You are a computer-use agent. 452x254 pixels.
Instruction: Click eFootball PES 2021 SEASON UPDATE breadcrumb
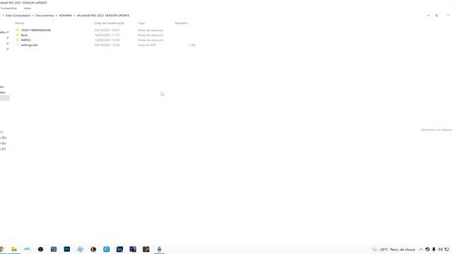pos(103,16)
